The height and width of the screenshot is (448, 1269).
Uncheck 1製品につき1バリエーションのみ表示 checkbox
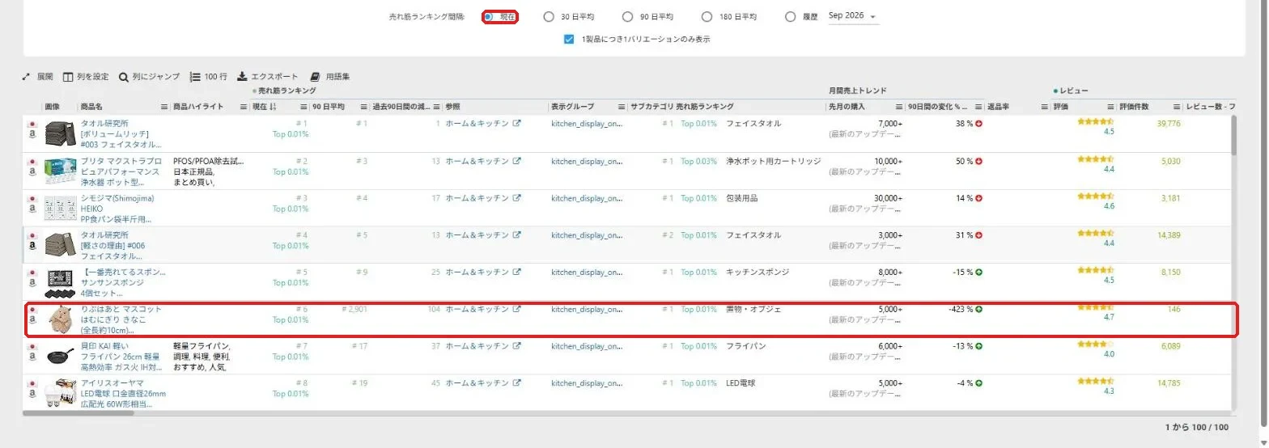[569, 38]
